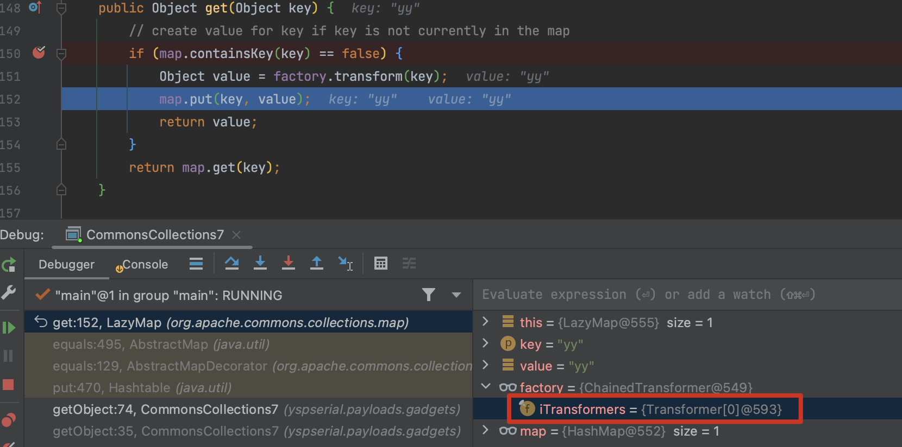
Task: Click the Step Out icon
Action: pos(317,263)
